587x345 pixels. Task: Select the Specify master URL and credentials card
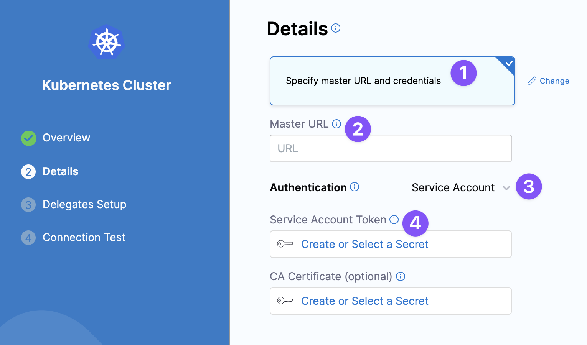(x=363, y=81)
